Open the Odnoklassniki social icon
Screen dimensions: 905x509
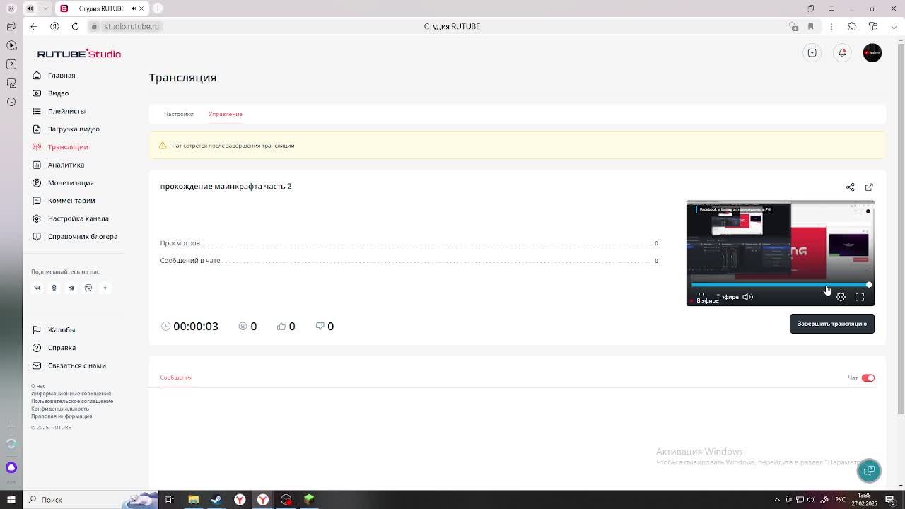click(x=54, y=288)
